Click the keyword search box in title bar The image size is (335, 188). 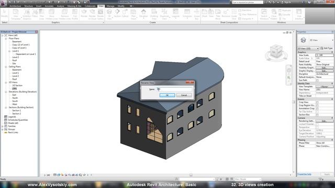click(x=248, y=2)
